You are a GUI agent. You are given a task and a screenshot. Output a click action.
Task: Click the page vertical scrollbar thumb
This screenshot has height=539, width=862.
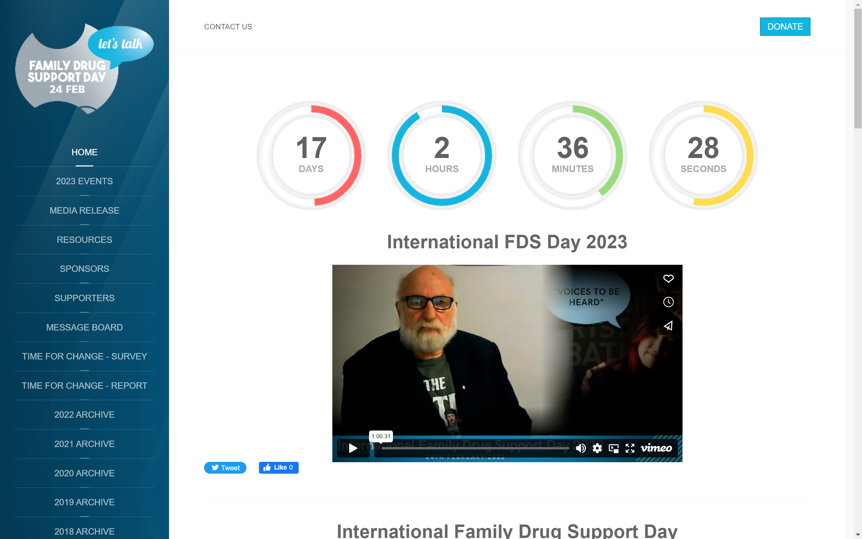[858, 68]
